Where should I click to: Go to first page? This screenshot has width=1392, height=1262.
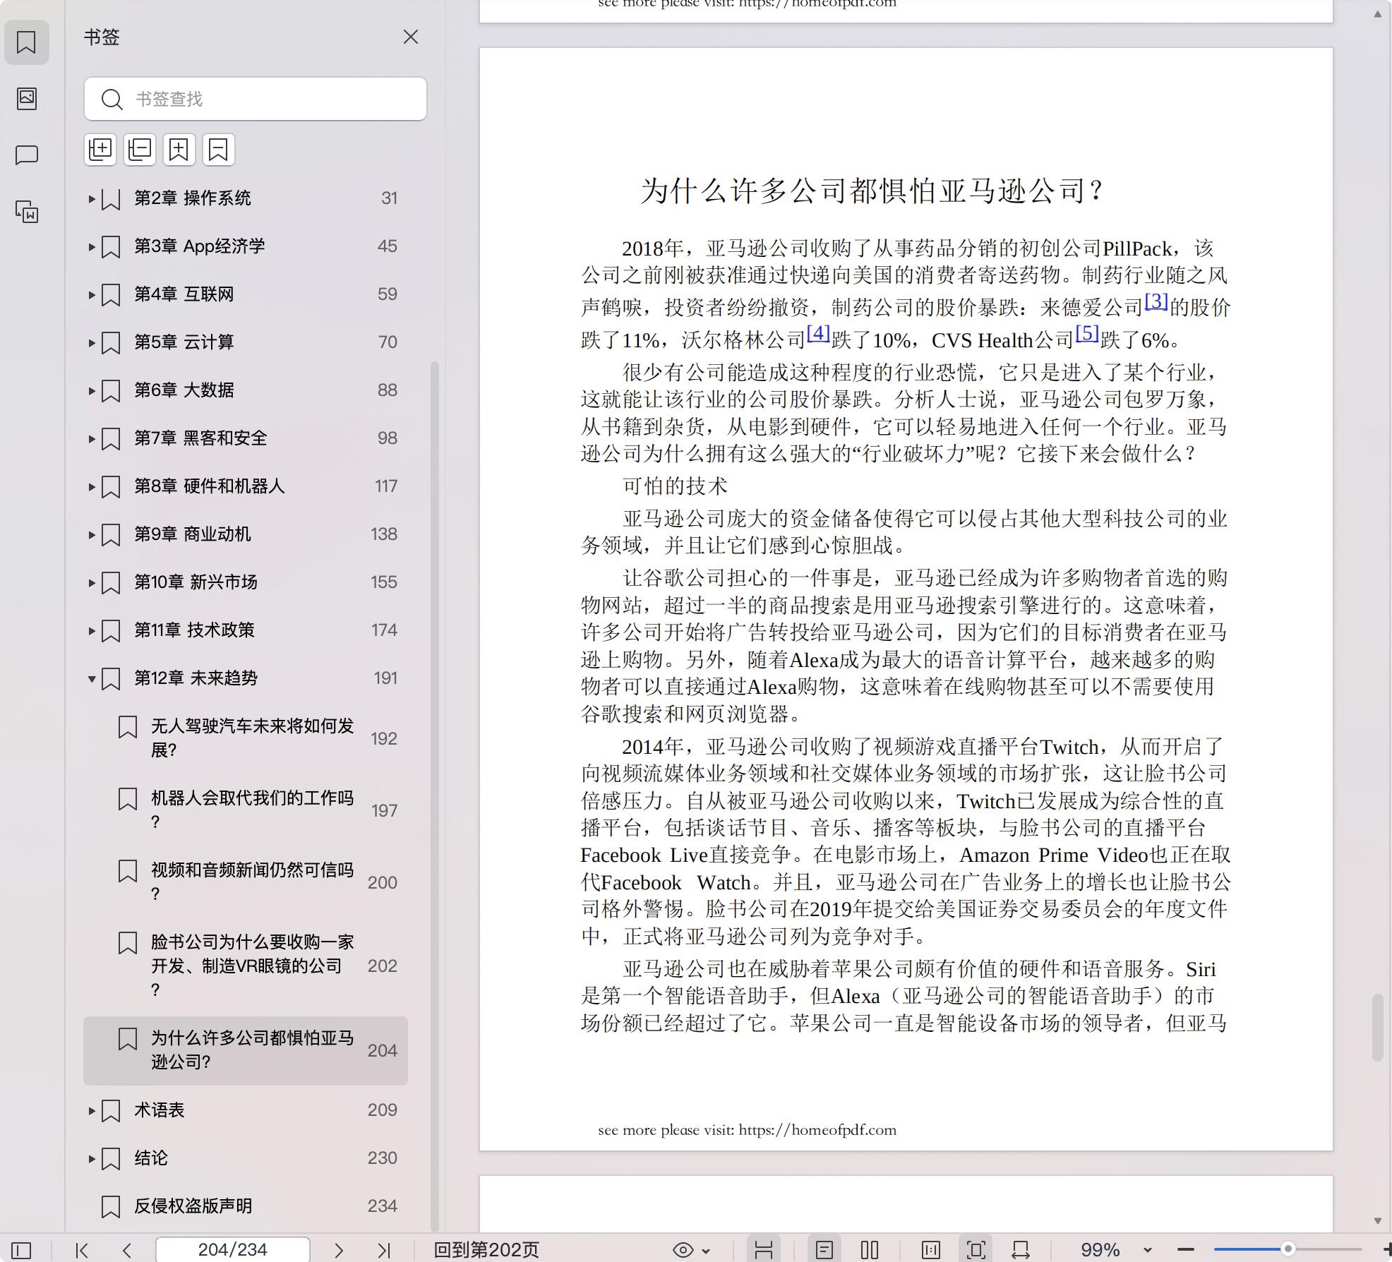coord(82,1250)
